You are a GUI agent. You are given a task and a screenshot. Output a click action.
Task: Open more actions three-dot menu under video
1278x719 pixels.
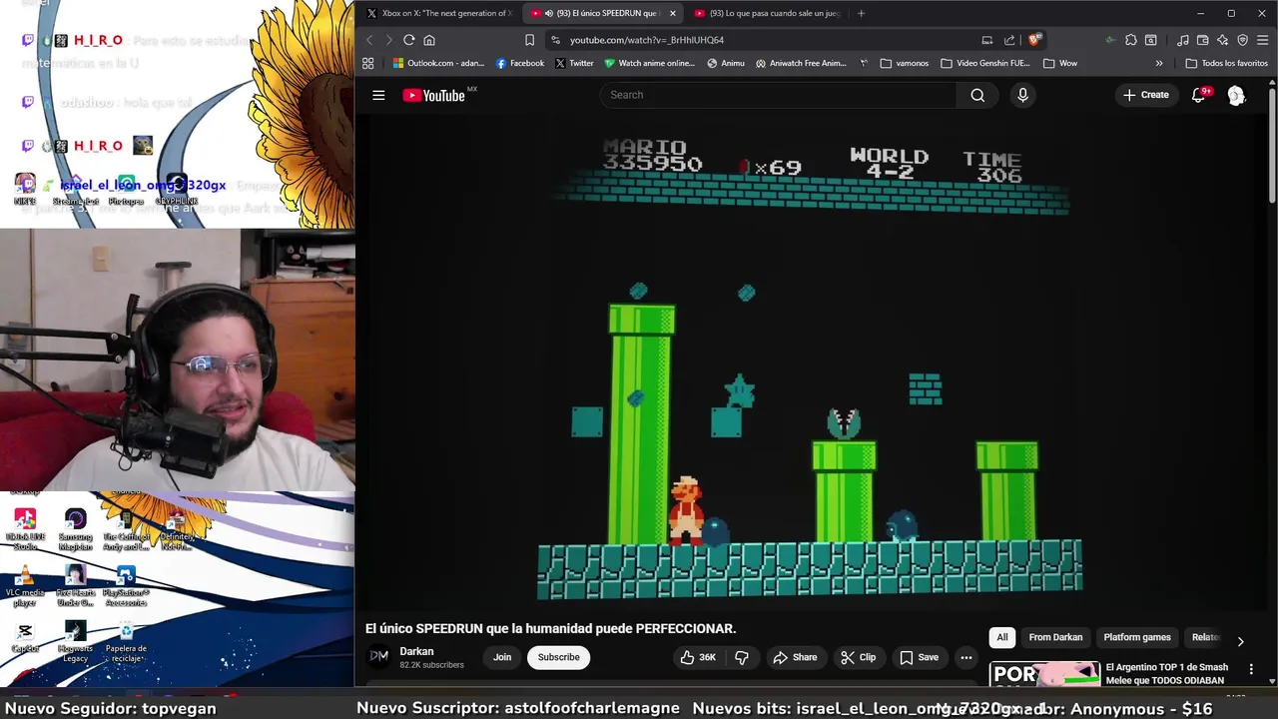pyautogui.click(x=965, y=657)
